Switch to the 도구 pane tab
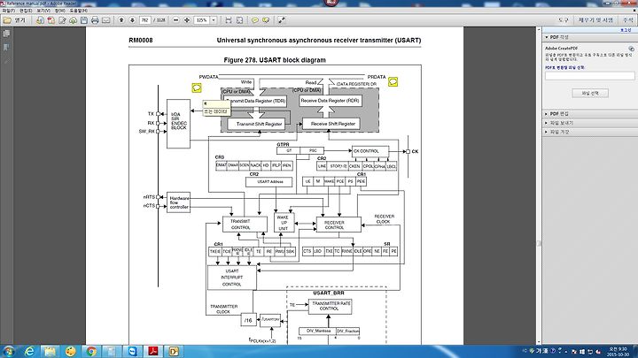The height and width of the screenshot is (358, 638). 564,19
